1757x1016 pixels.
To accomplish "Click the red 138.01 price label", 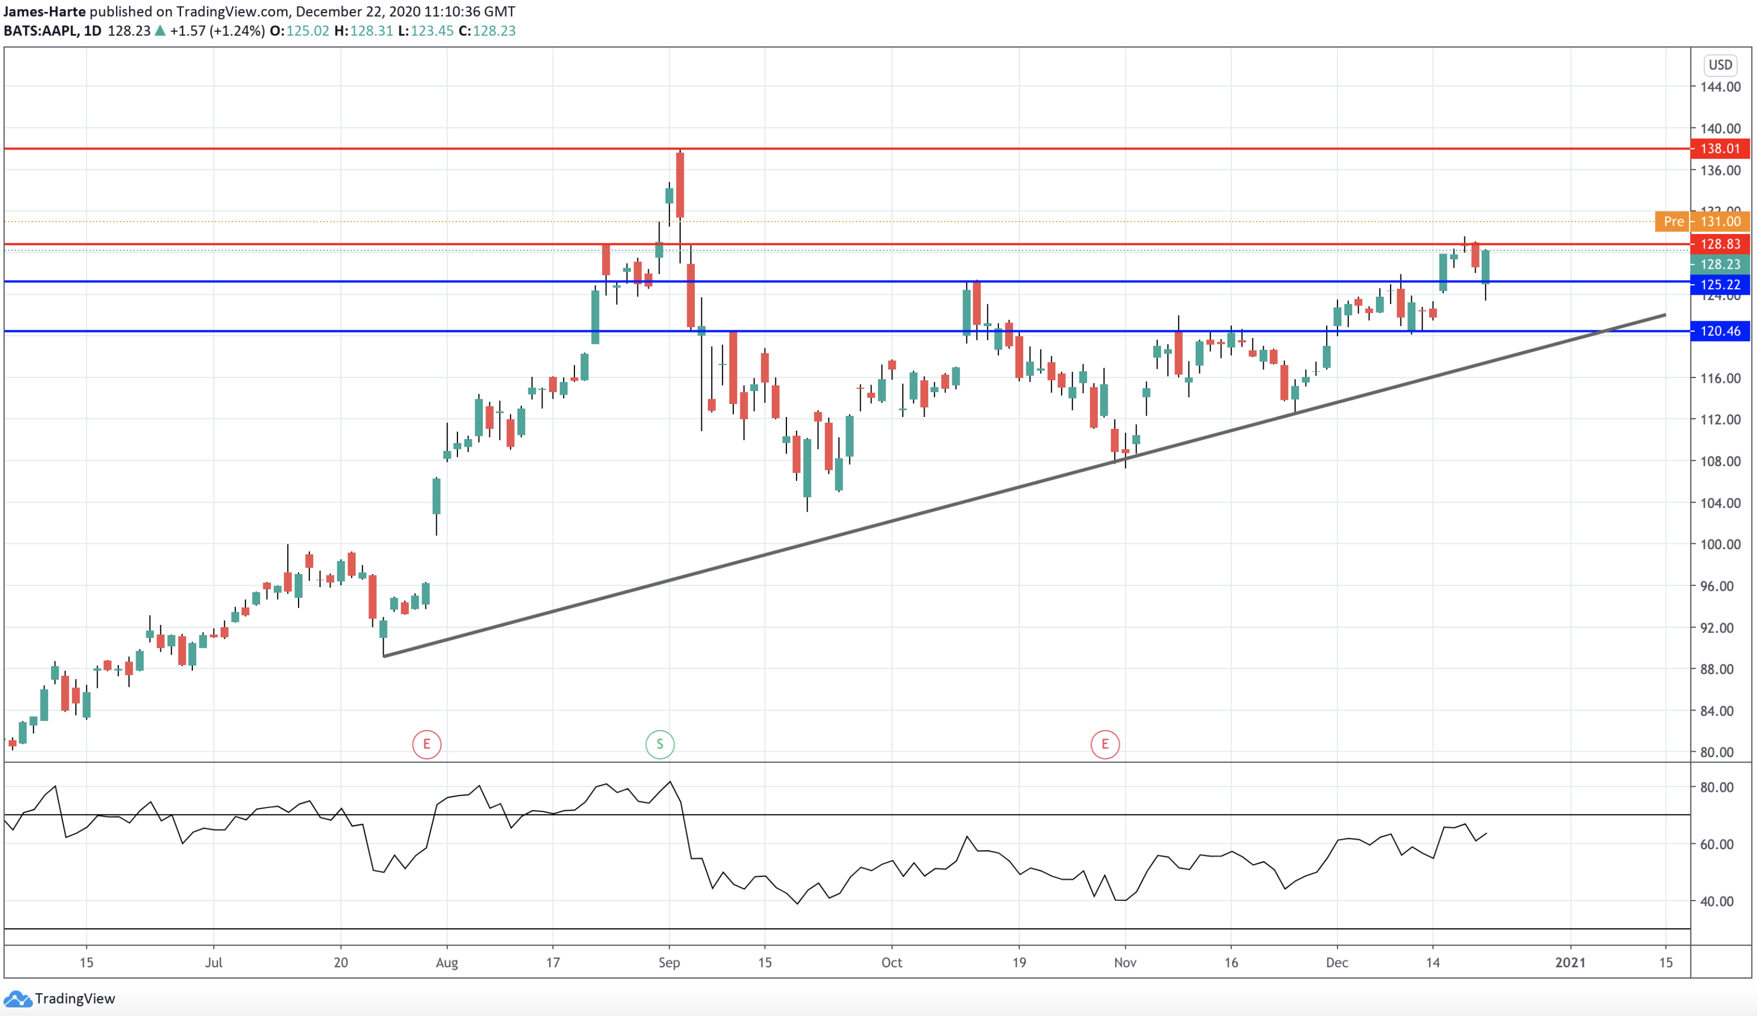I will coord(1720,148).
